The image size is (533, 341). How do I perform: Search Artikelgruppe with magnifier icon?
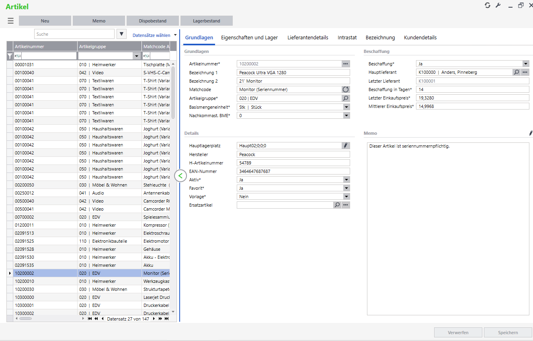(346, 98)
